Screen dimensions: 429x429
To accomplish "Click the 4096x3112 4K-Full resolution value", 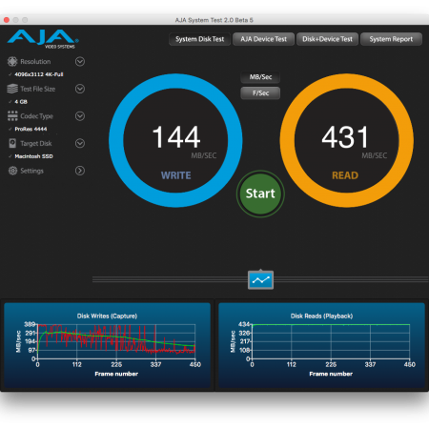I will point(39,74).
